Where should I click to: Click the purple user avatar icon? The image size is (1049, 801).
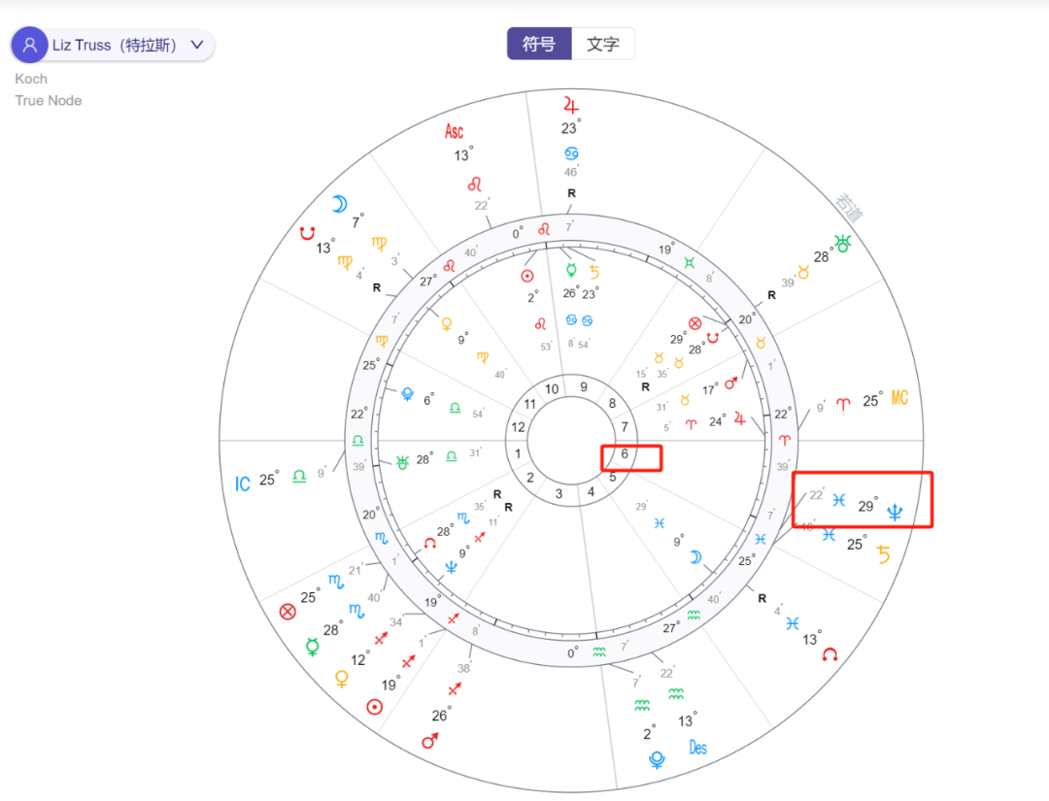tap(29, 45)
